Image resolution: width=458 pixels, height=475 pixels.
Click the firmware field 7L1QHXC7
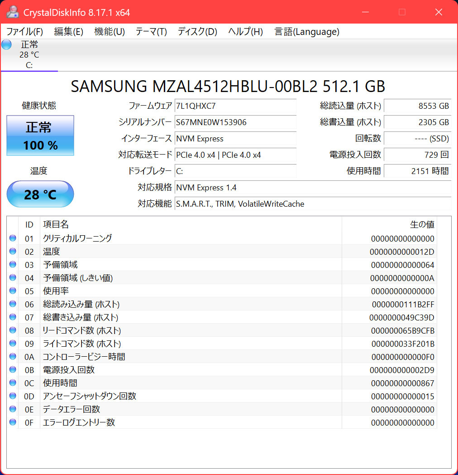click(235, 106)
